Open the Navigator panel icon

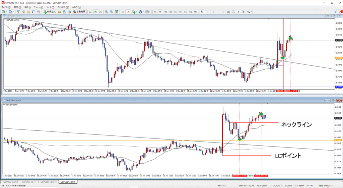click(x=28, y=12)
